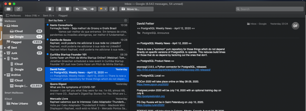The image size is (306, 111).
Task: Compose a new message
Action: pyautogui.click(x=18, y=9)
